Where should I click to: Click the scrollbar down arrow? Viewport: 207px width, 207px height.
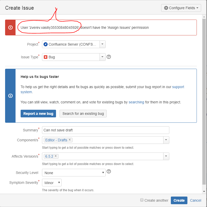tap(204, 191)
